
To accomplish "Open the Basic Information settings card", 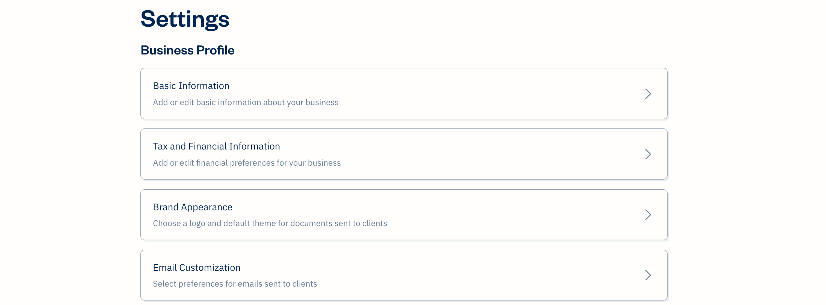I will (x=451, y=94).
